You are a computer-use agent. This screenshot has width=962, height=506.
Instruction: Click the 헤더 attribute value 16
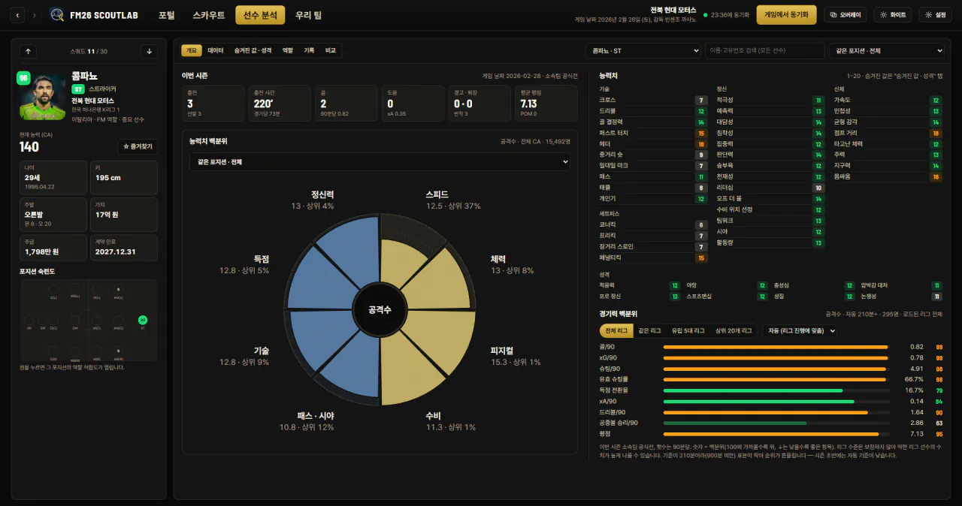(x=701, y=143)
